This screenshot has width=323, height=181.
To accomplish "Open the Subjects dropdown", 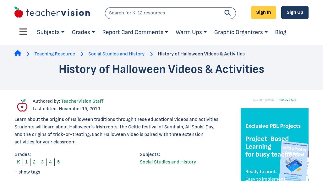I will click(x=50, y=32).
